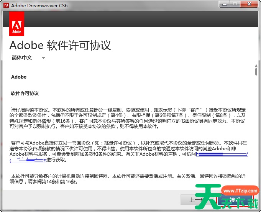This screenshot has width=261, height=212.
Task: Click the scrollbar up arrow
Action: (256, 66)
